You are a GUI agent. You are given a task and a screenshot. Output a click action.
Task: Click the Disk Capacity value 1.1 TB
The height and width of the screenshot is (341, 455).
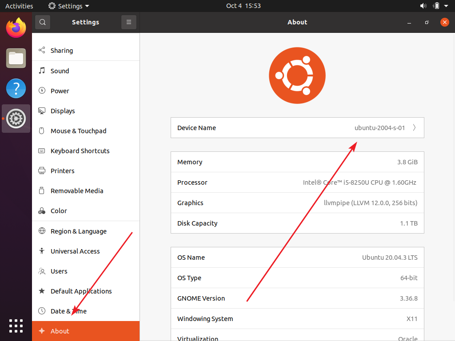tap(409, 223)
